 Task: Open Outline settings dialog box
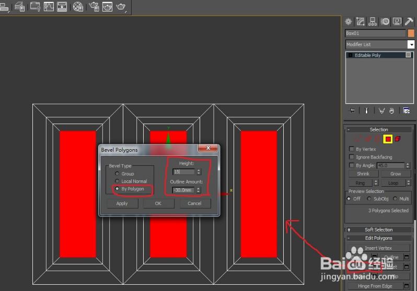[x=407, y=257]
